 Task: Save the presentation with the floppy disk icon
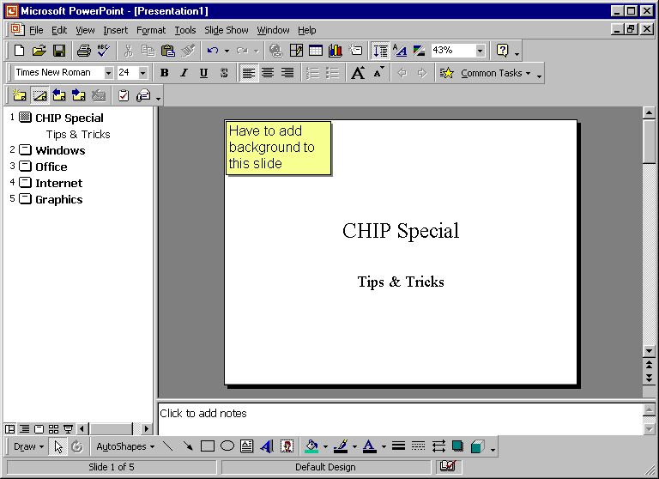click(x=59, y=51)
